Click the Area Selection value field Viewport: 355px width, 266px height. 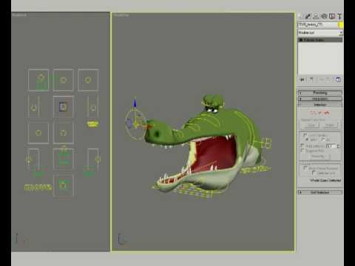331,146
